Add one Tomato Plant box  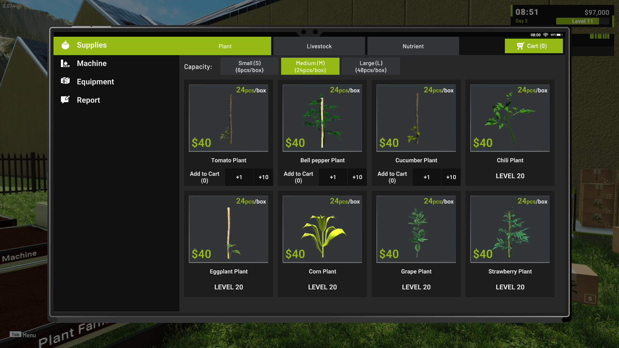(239, 177)
